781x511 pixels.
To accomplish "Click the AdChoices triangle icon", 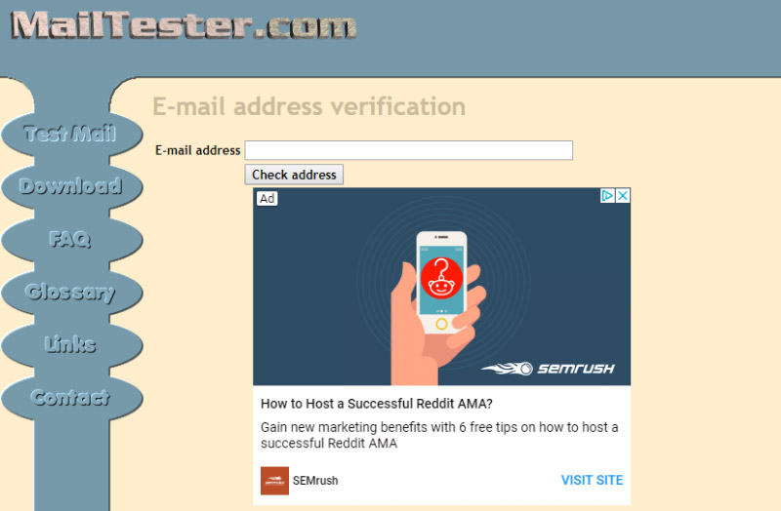I will (x=607, y=196).
